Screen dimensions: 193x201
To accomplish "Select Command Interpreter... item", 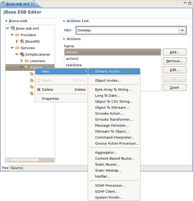I will coord(114,138).
